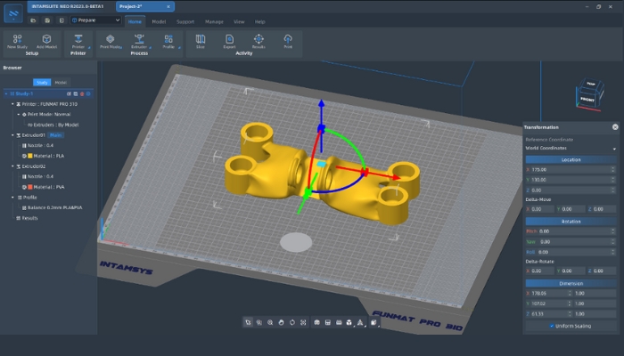Open the Help ribbon tab
Screen dimensions: 624x356
[260, 21]
